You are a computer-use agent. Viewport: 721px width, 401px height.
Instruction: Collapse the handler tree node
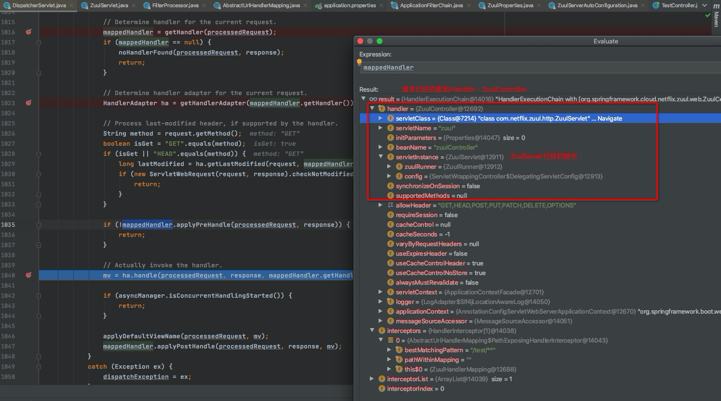[372, 109]
